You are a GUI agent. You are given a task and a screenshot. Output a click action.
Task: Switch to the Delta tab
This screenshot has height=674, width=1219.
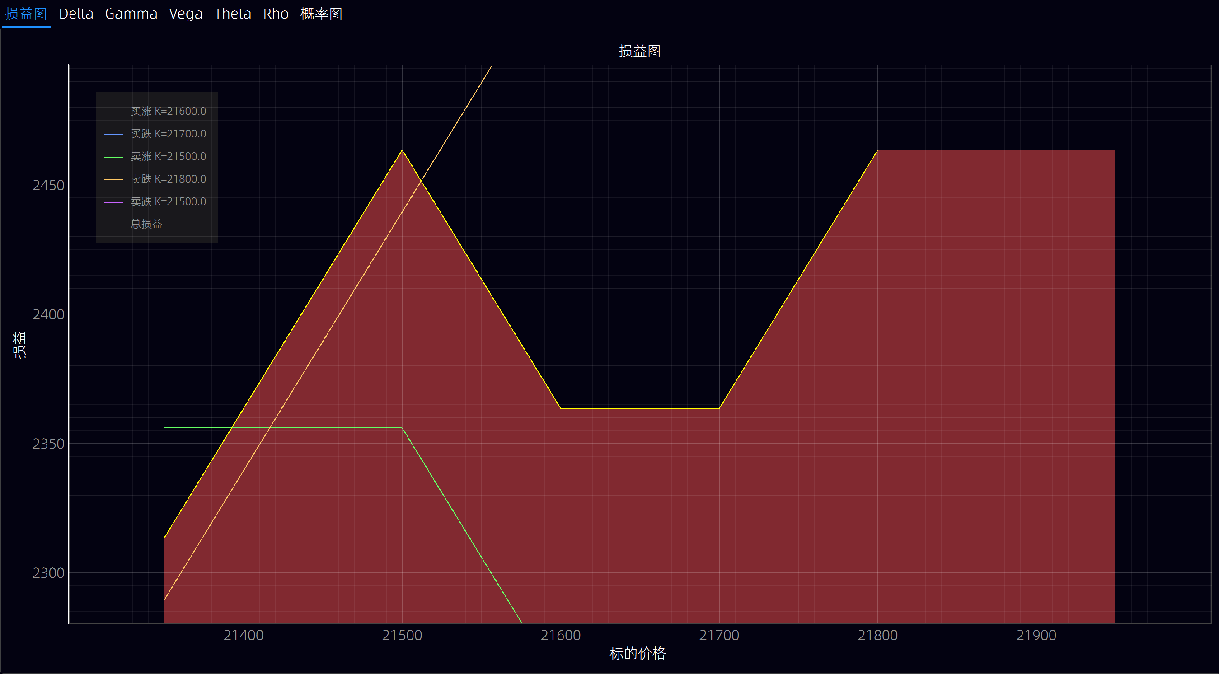(76, 14)
